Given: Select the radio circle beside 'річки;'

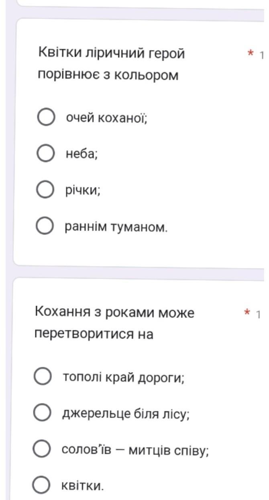Looking at the screenshot, I should pyautogui.click(x=45, y=190).
